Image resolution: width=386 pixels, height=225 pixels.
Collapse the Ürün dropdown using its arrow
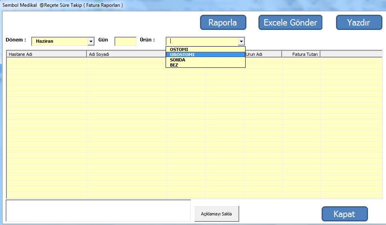pyautogui.click(x=241, y=41)
